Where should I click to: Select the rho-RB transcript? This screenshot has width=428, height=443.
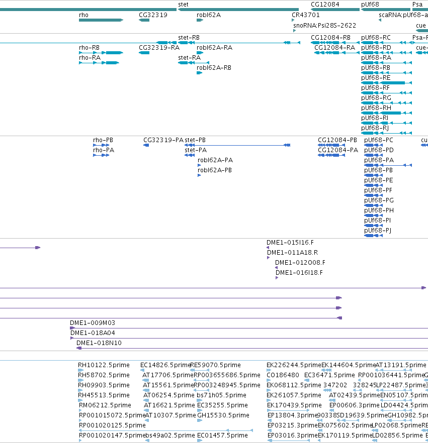tap(101, 53)
